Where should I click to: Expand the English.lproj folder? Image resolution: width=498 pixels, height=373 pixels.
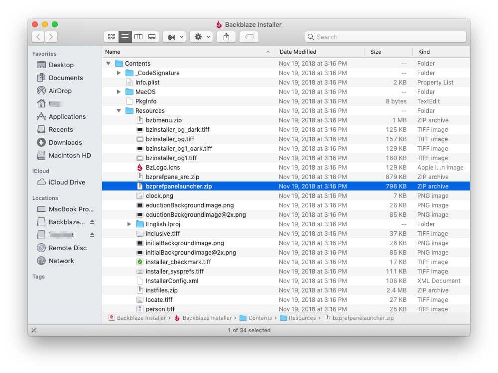[x=129, y=224]
